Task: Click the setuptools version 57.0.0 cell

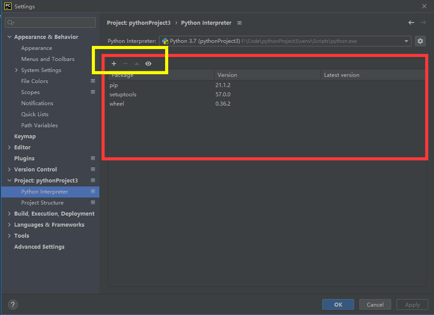Action: [223, 95]
